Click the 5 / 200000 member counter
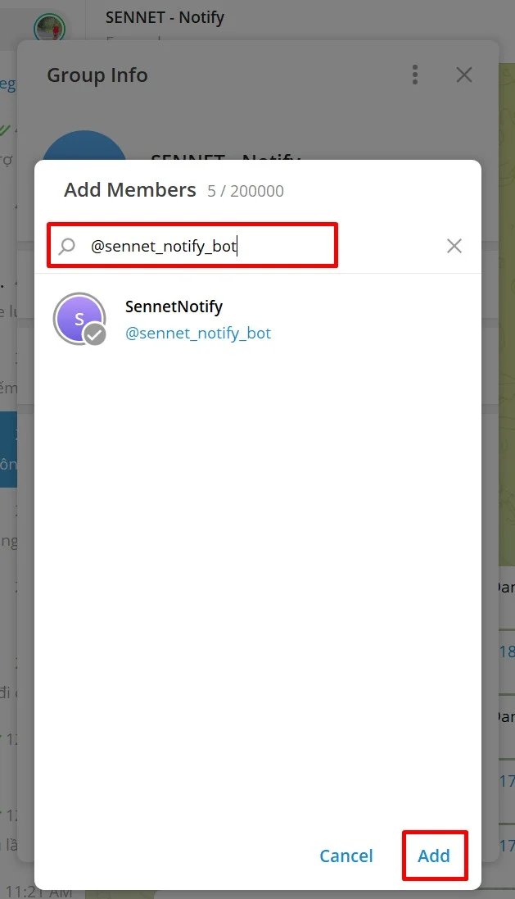The image size is (515, 899). point(246,192)
